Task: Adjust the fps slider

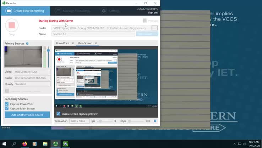Action: (x=101, y=121)
